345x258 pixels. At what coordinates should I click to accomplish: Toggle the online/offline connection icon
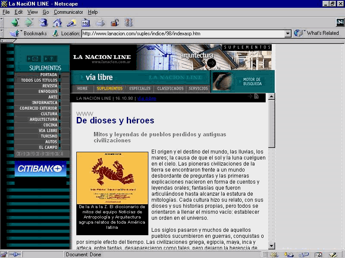pyautogui.click(x=15, y=255)
